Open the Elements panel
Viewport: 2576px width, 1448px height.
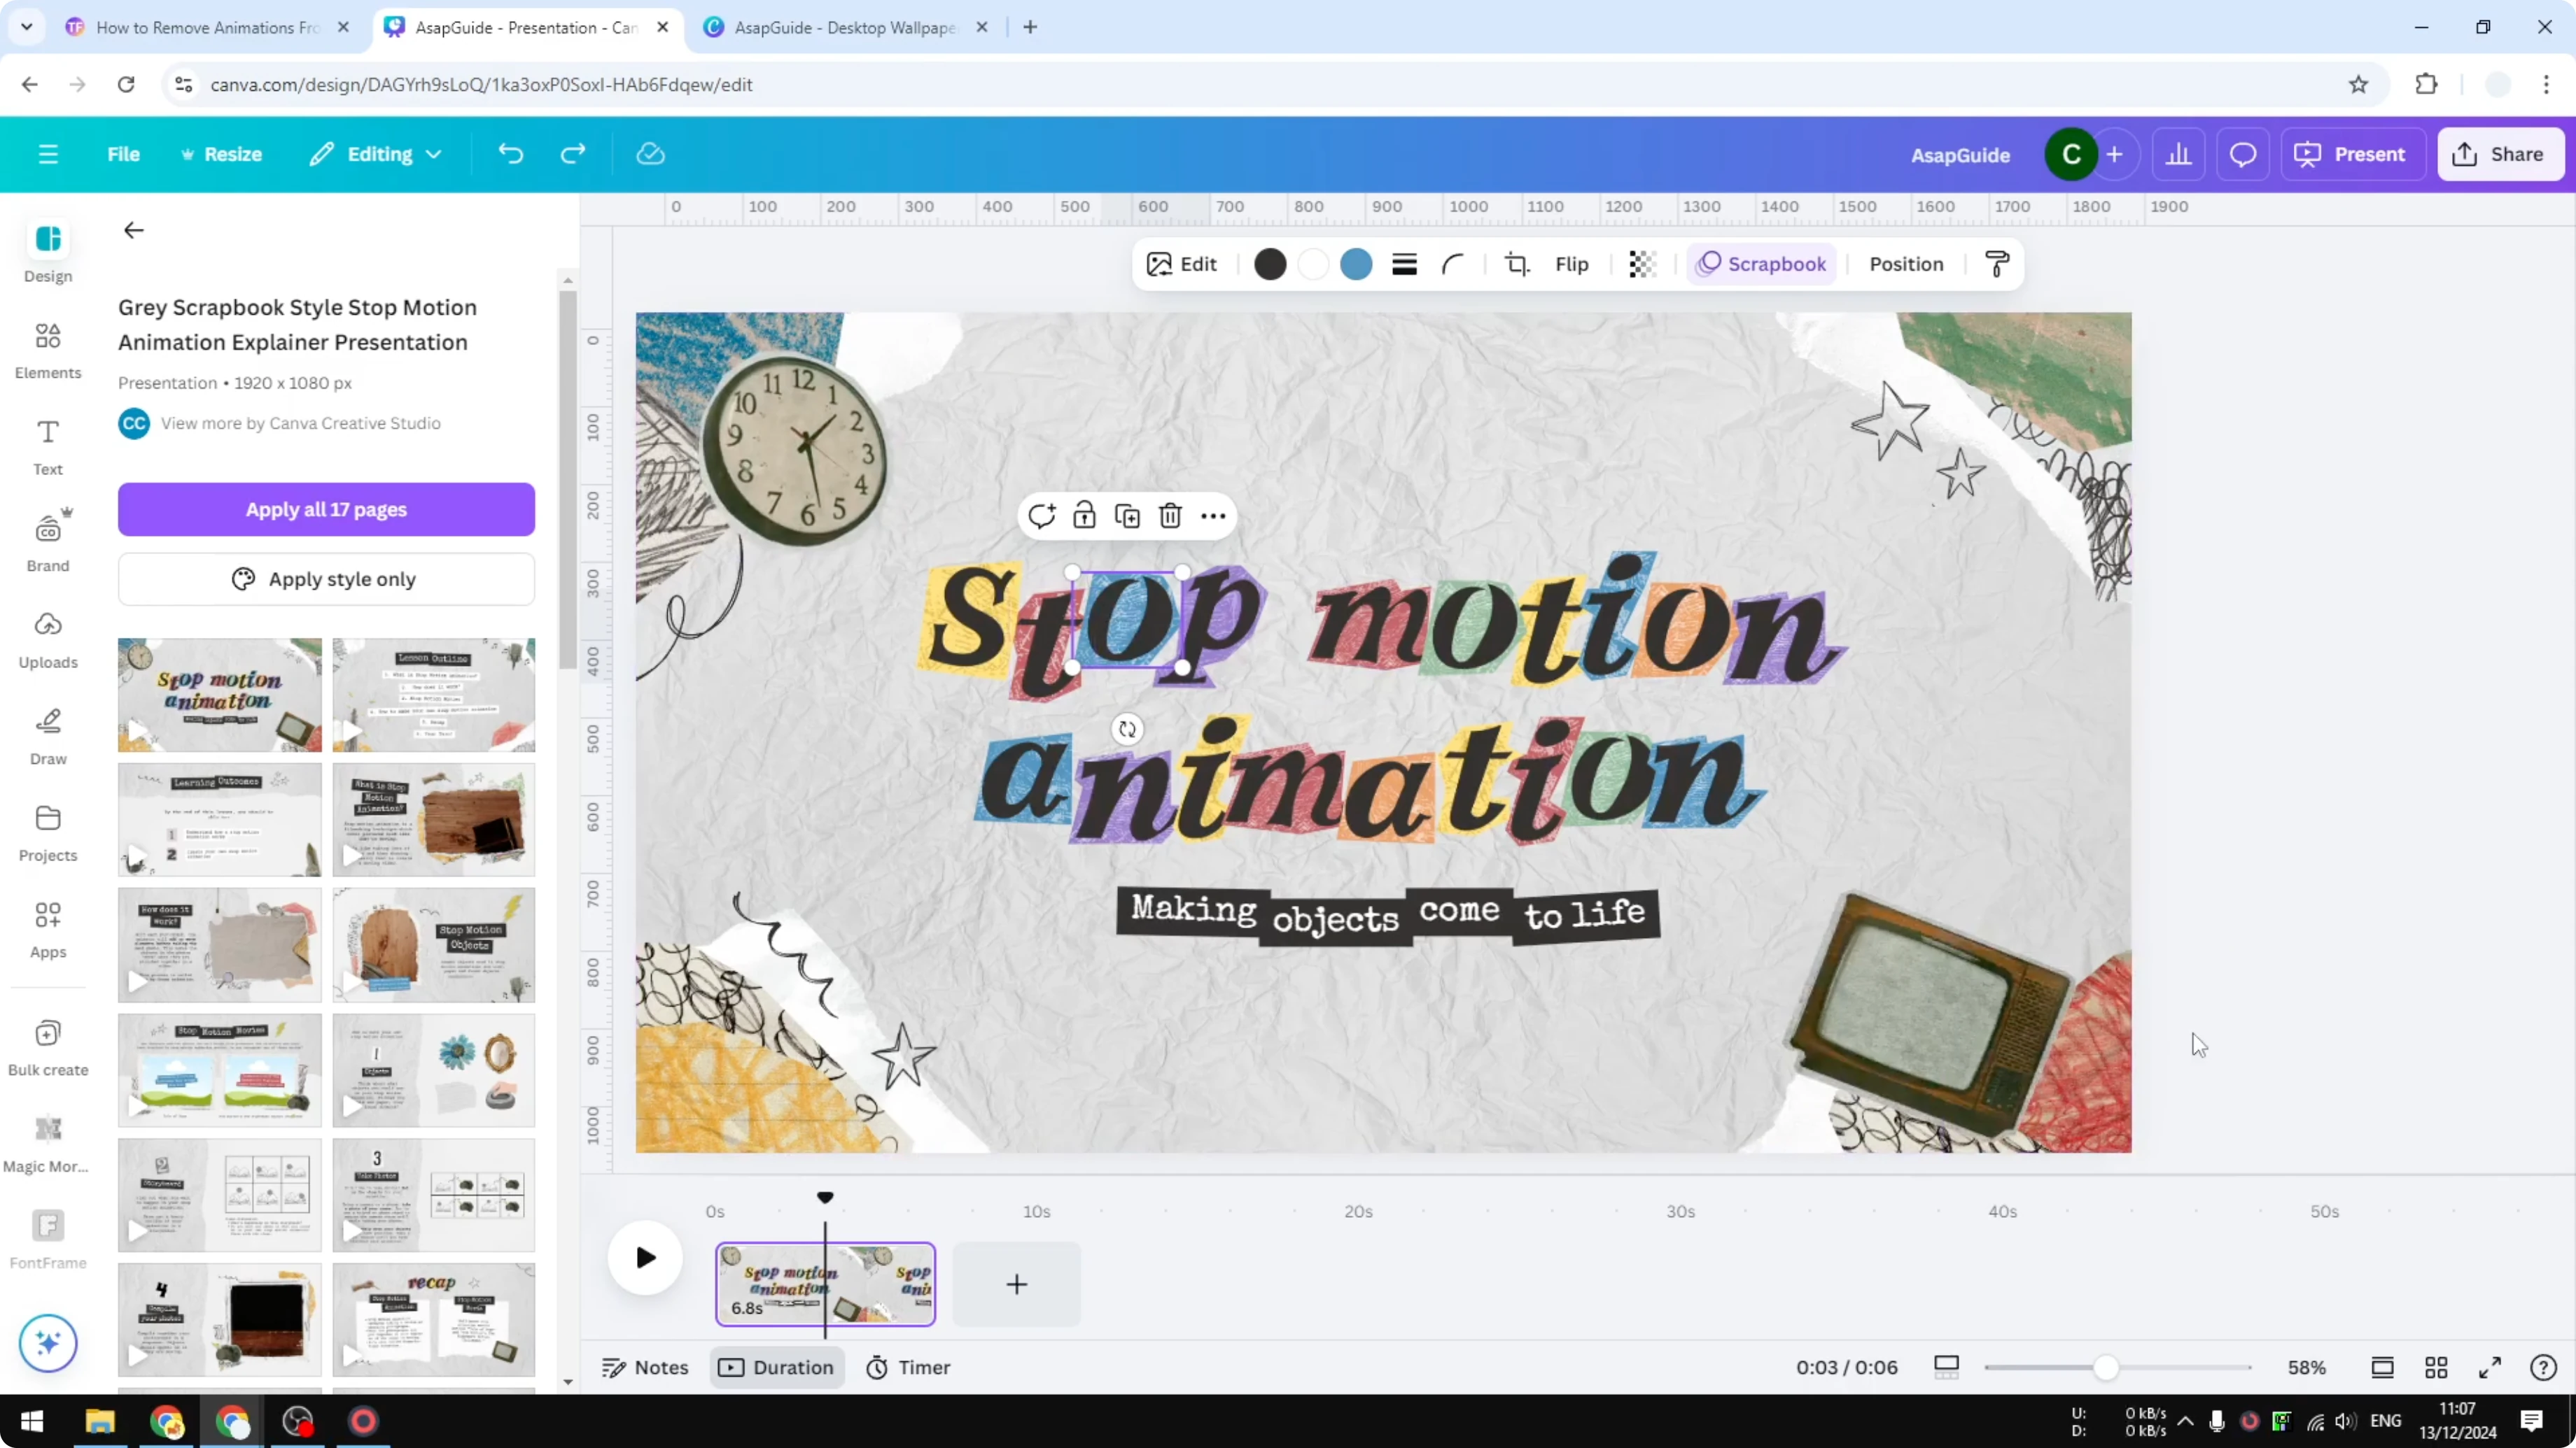[47, 350]
